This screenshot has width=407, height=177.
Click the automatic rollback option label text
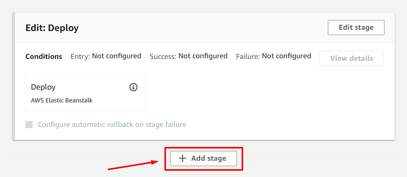click(x=112, y=125)
